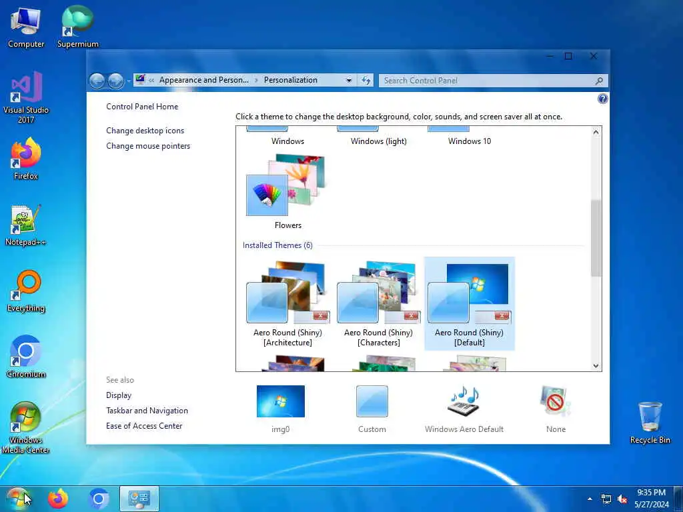Open Windows Aero Default sounds setting
The height and width of the screenshot is (512, 683).
(x=464, y=409)
